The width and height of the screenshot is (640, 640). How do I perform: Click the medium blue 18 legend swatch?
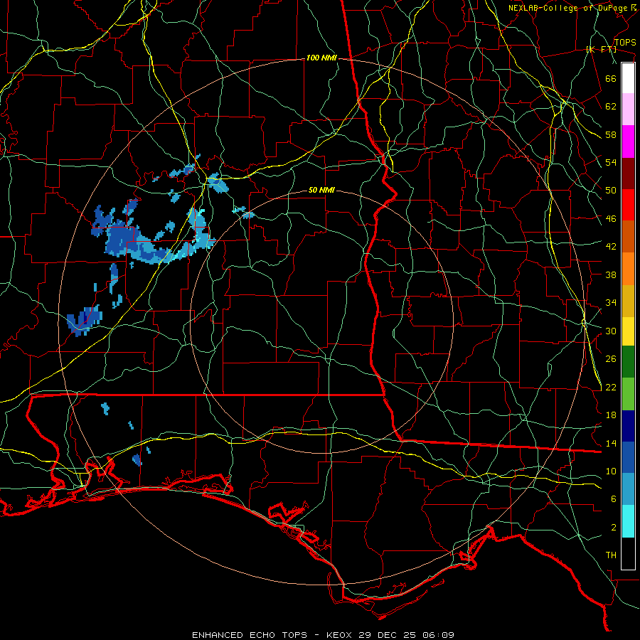[x=628, y=457]
